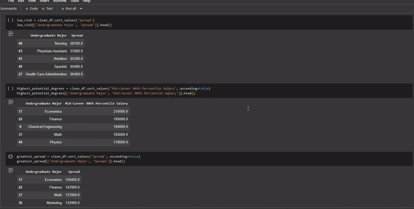This screenshot has height=209, width=414.
Task: Click into the low_risk code line
Action: click(56, 20)
